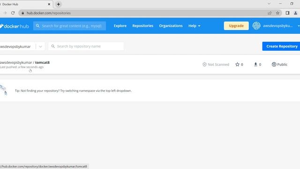This screenshot has height=169, width=300.
Task: Click the illustration beside the namespace tip
Action: coord(4,90)
